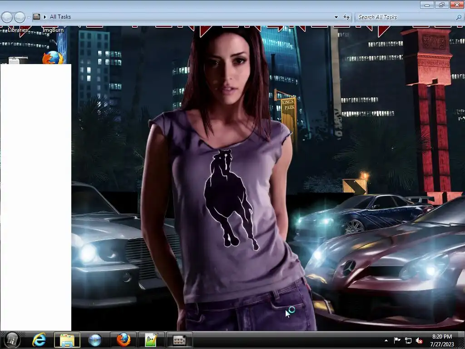Expand the address breadcrumb arrow before All Tasks
Viewport: 465px width, 349px height.
(x=45, y=17)
